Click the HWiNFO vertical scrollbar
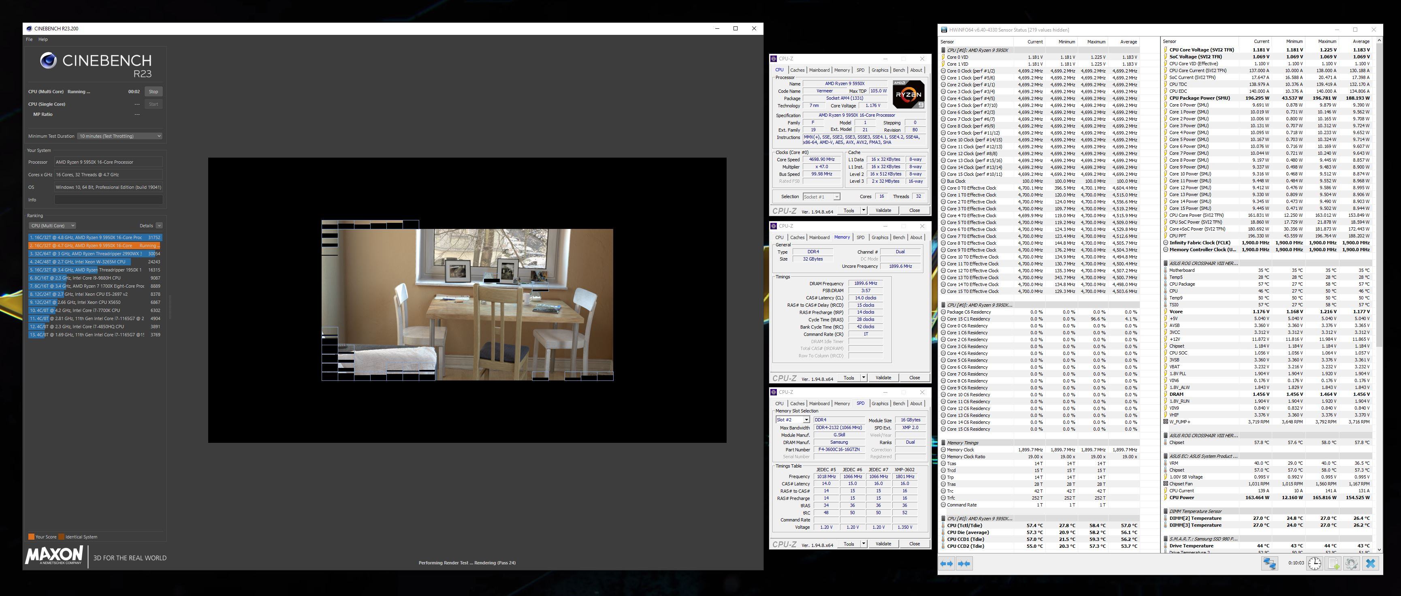 [1379, 194]
